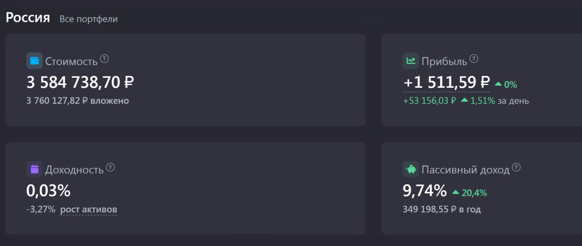Viewport: 582px width, 246px height.
Task: Open the help tooltip next to Доходность
Action: tap(110, 167)
